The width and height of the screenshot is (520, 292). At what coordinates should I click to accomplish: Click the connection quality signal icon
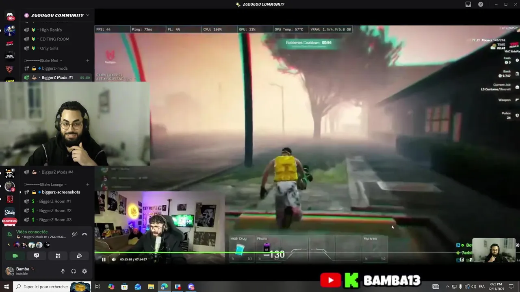pos(10,234)
